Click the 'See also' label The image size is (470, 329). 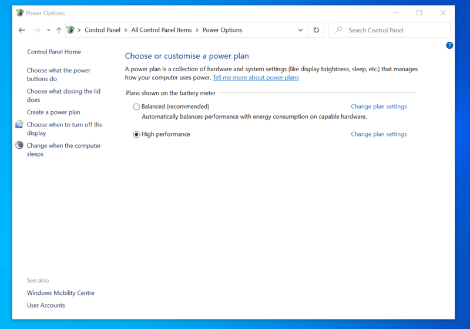click(x=38, y=280)
